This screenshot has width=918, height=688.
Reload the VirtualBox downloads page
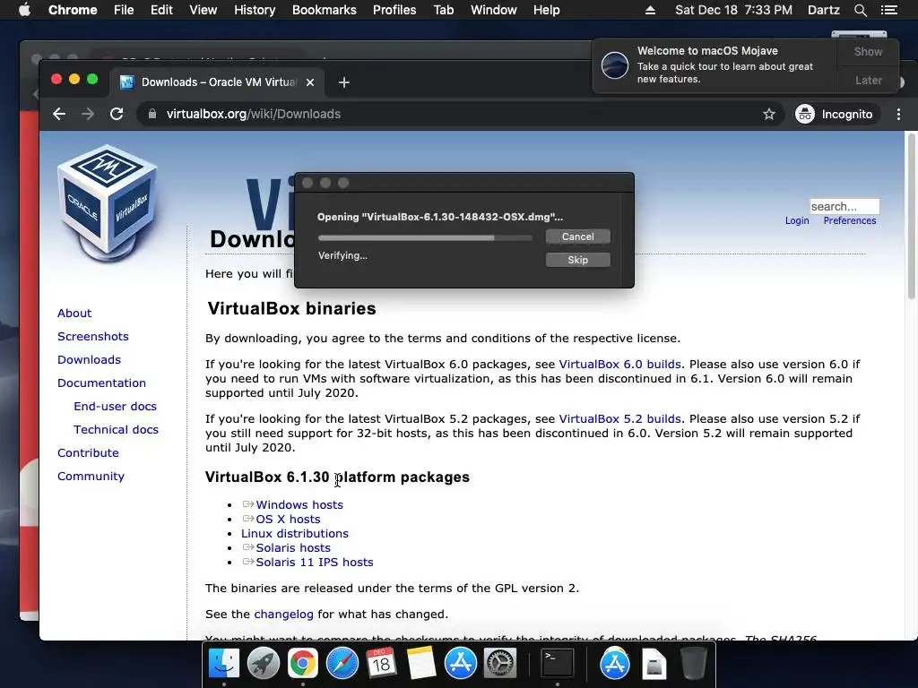[117, 114]
